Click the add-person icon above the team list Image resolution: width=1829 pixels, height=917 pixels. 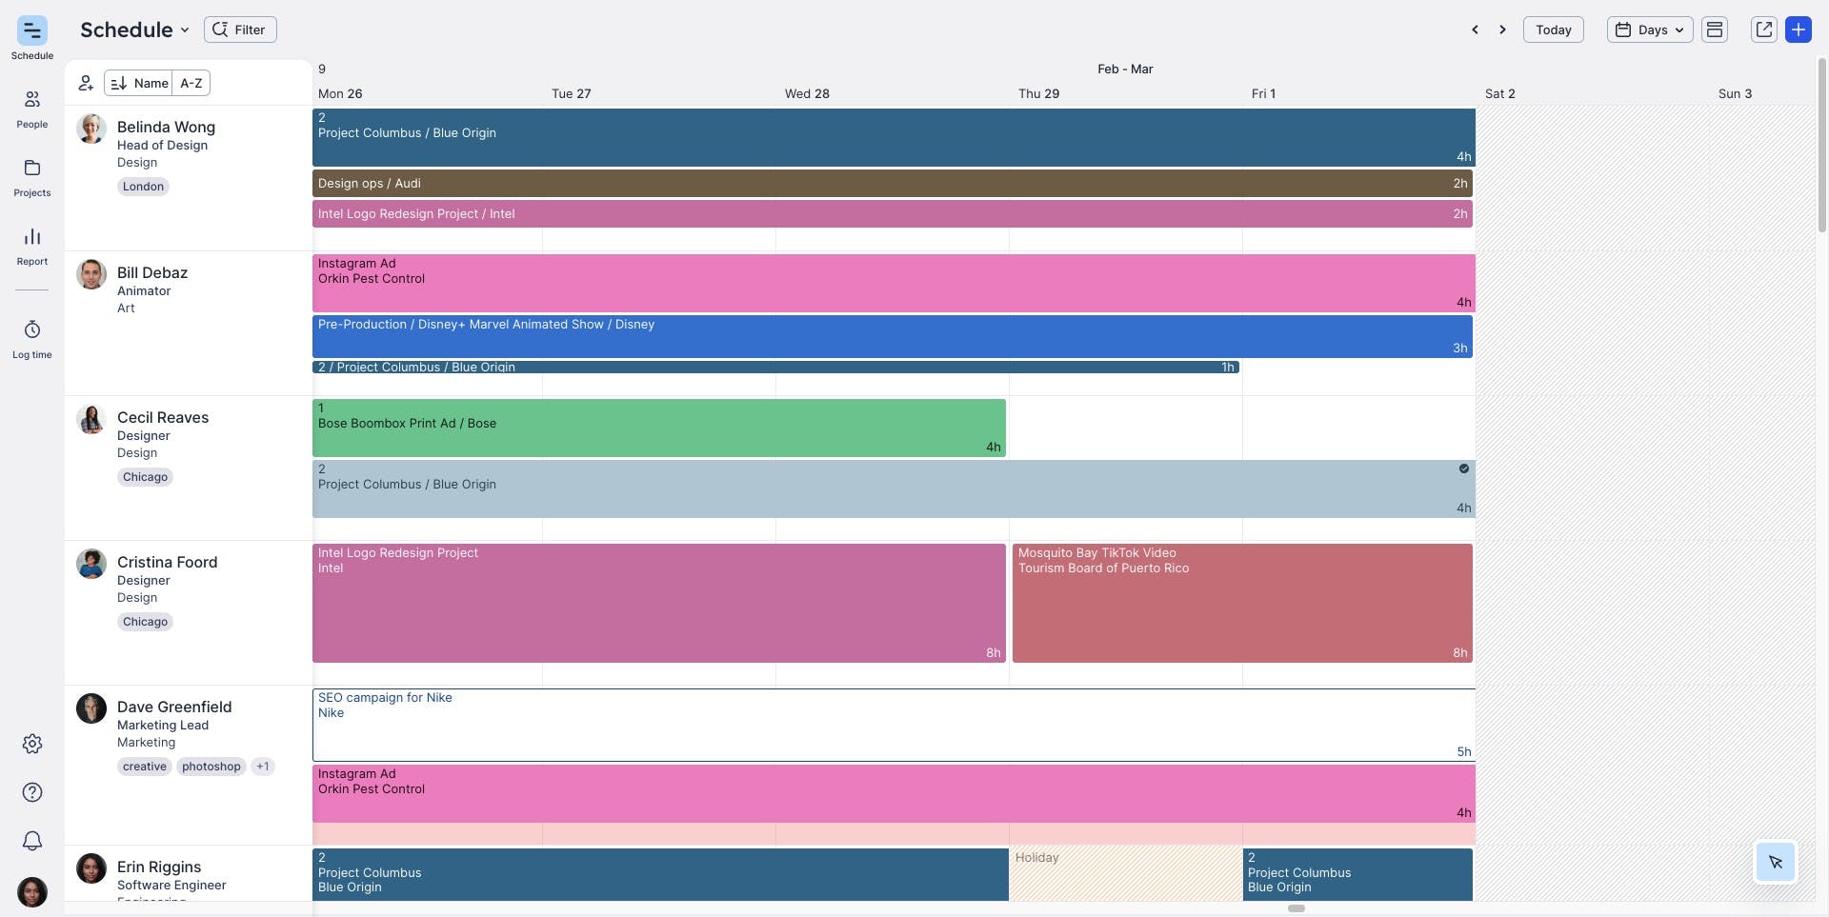(86, 83)
